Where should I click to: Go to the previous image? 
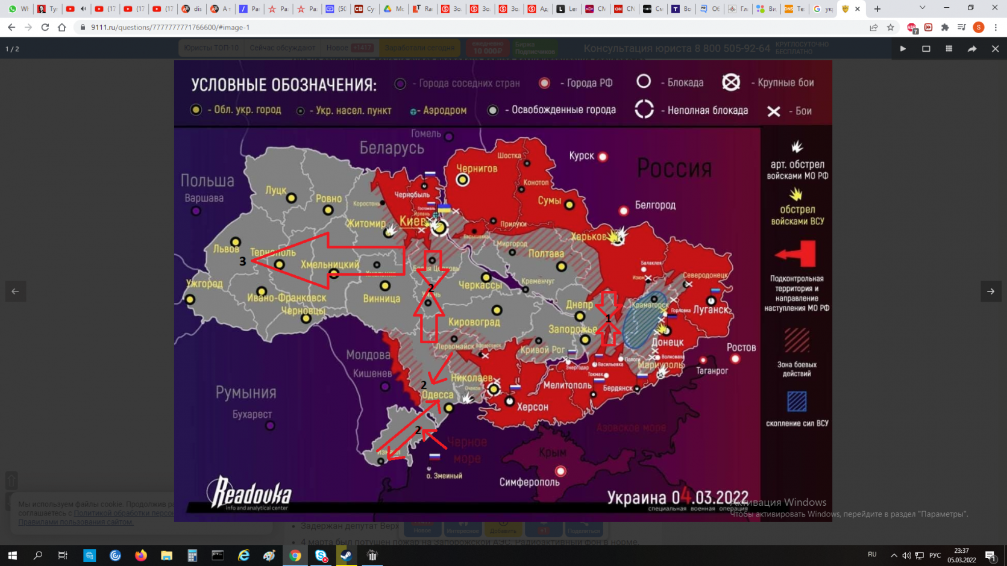tap(16, 291)
